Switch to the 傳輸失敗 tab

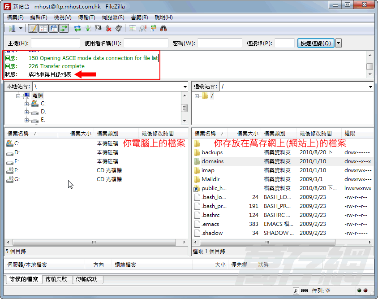56,279
